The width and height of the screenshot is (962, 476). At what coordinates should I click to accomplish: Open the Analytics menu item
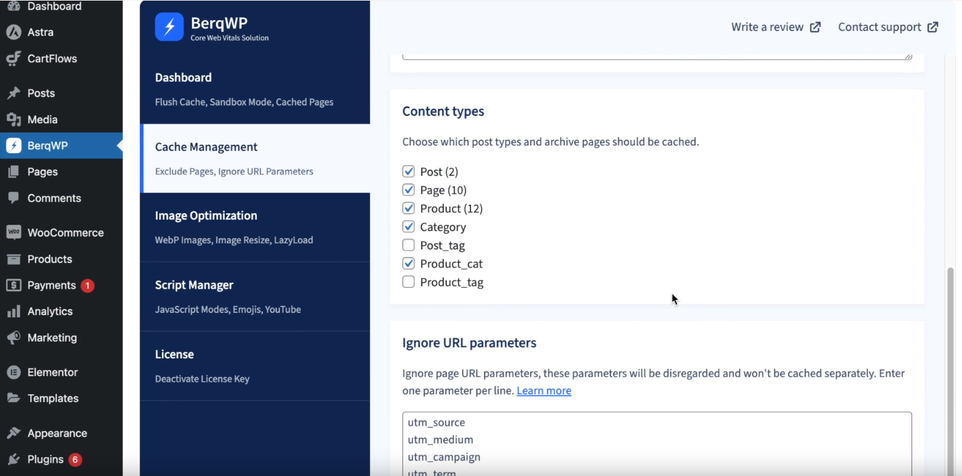point(61,311)
